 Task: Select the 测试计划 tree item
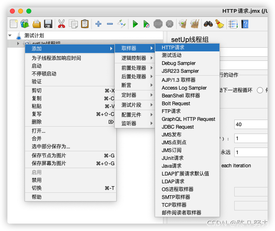(34, 35)
